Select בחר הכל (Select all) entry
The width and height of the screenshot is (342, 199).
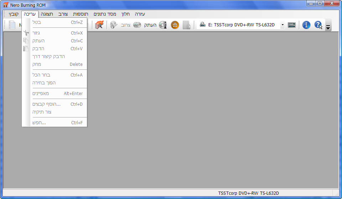click(x=55, y=75)
